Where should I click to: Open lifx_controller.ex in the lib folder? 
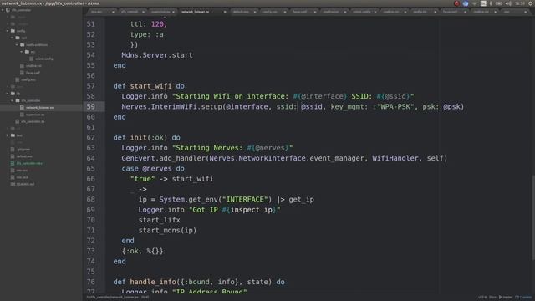(33, 121)
